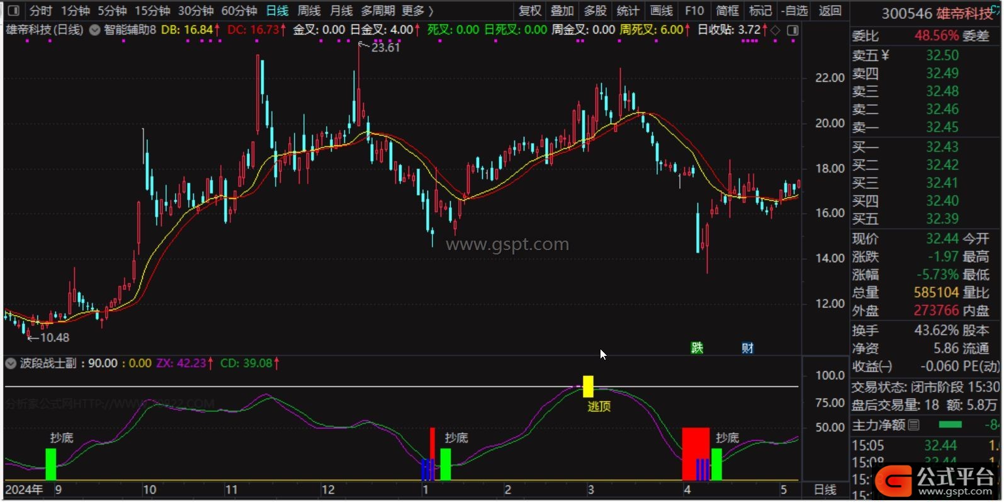Click the 返回 back button
1004x502 pixels.
pyautogui.click(x=830, y=11)
